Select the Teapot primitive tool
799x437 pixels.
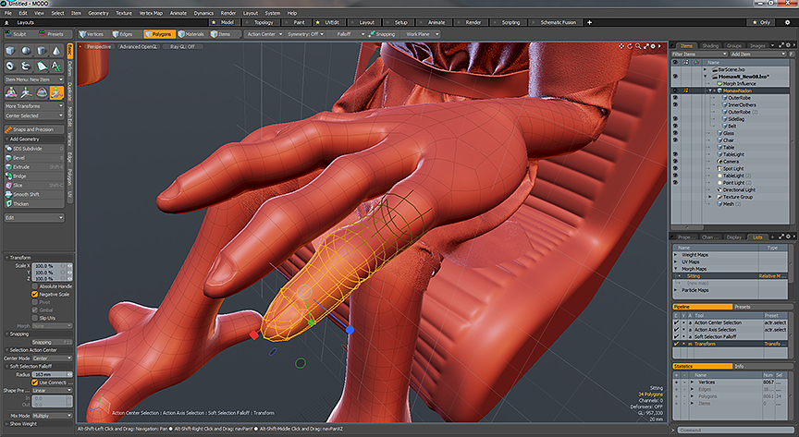pyautogui.click(x=26, y=67)
